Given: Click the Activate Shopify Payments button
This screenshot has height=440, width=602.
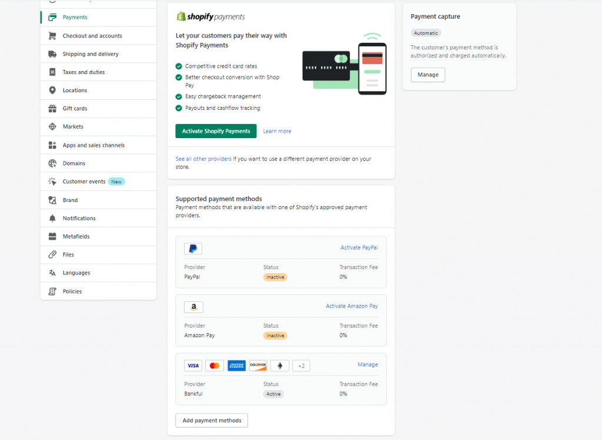Looking at the screenshot, I should coord(216,131).
